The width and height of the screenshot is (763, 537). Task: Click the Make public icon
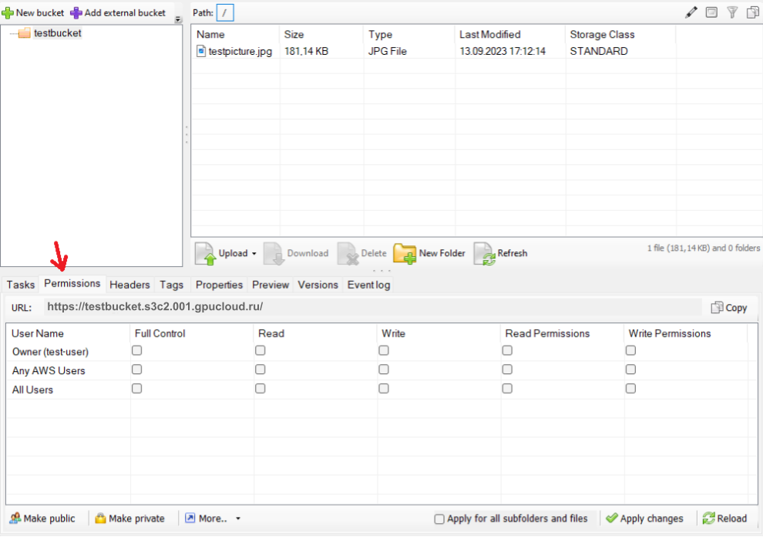(15, 518)
